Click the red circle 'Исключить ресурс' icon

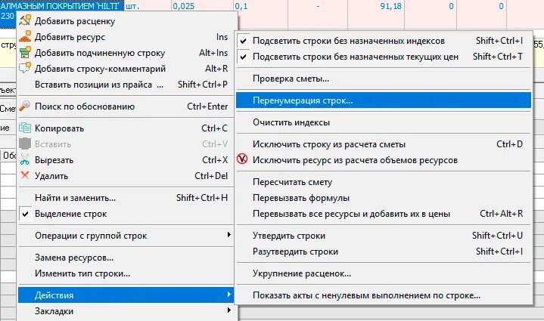pyautogui.click(x=242, y=159)
